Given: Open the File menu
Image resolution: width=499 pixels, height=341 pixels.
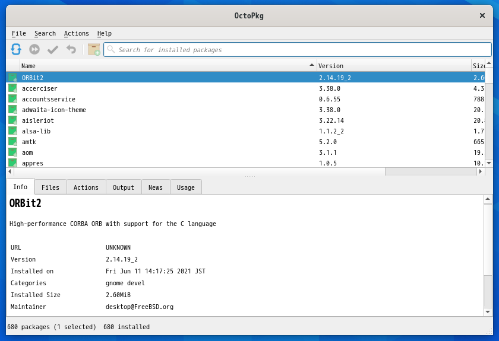Looking at the screenshot, I should pos(19,33).
